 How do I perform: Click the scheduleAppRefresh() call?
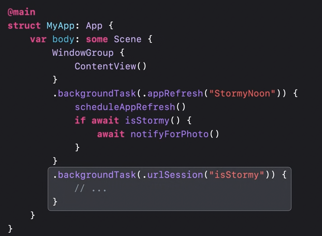coord(130,107)
